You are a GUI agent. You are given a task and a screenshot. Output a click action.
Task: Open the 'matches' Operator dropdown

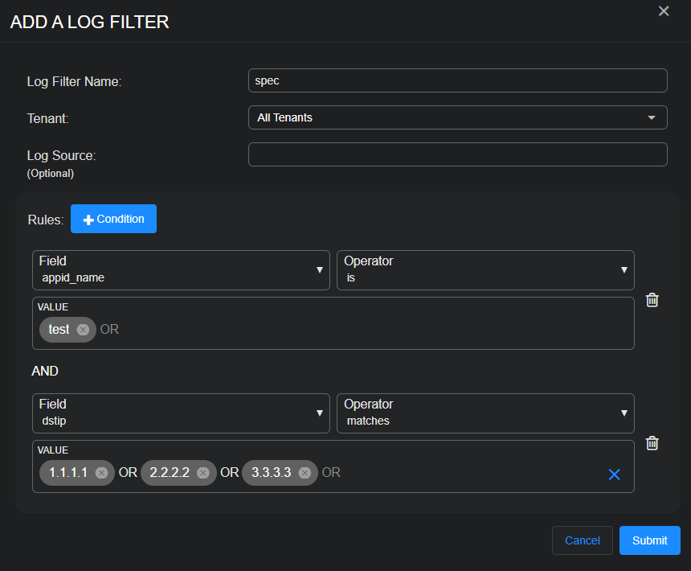tap(485, 413)
